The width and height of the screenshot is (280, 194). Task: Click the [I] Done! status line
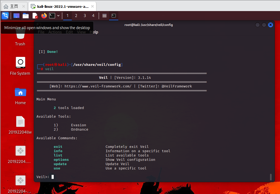(48, 52)
